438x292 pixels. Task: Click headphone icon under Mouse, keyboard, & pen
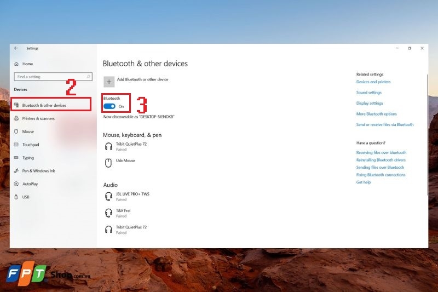(108, 146)
